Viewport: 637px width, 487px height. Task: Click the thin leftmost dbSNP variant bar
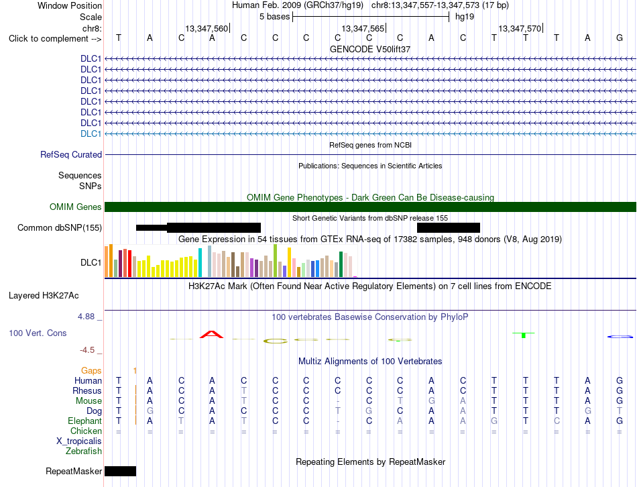point(152,227)
